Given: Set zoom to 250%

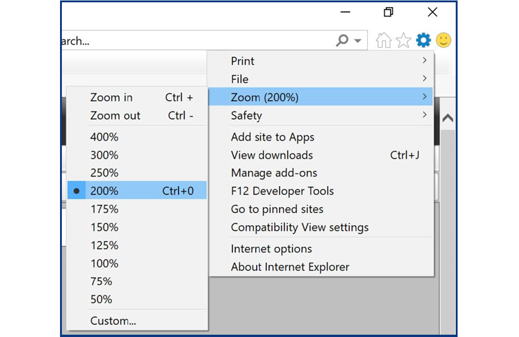Looking at the screenshot, I should 137,172.
